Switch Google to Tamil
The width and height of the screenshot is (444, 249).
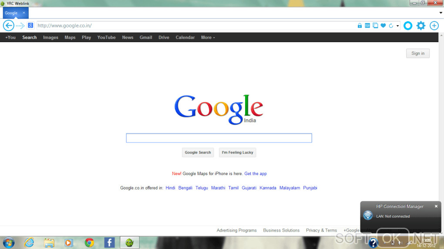(233, 188)
